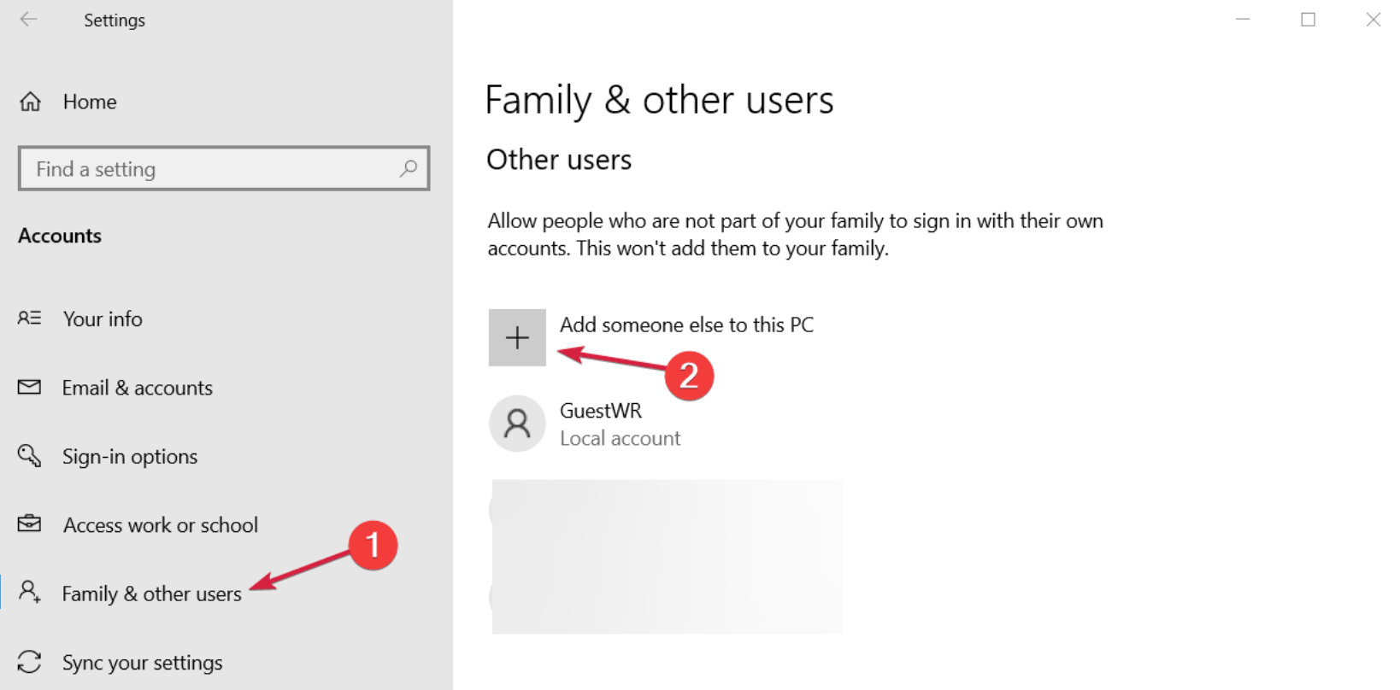Click the Family & other users person icon
Image resolution: width=1400 pixels, height=690 pixels.
point(30,592)
